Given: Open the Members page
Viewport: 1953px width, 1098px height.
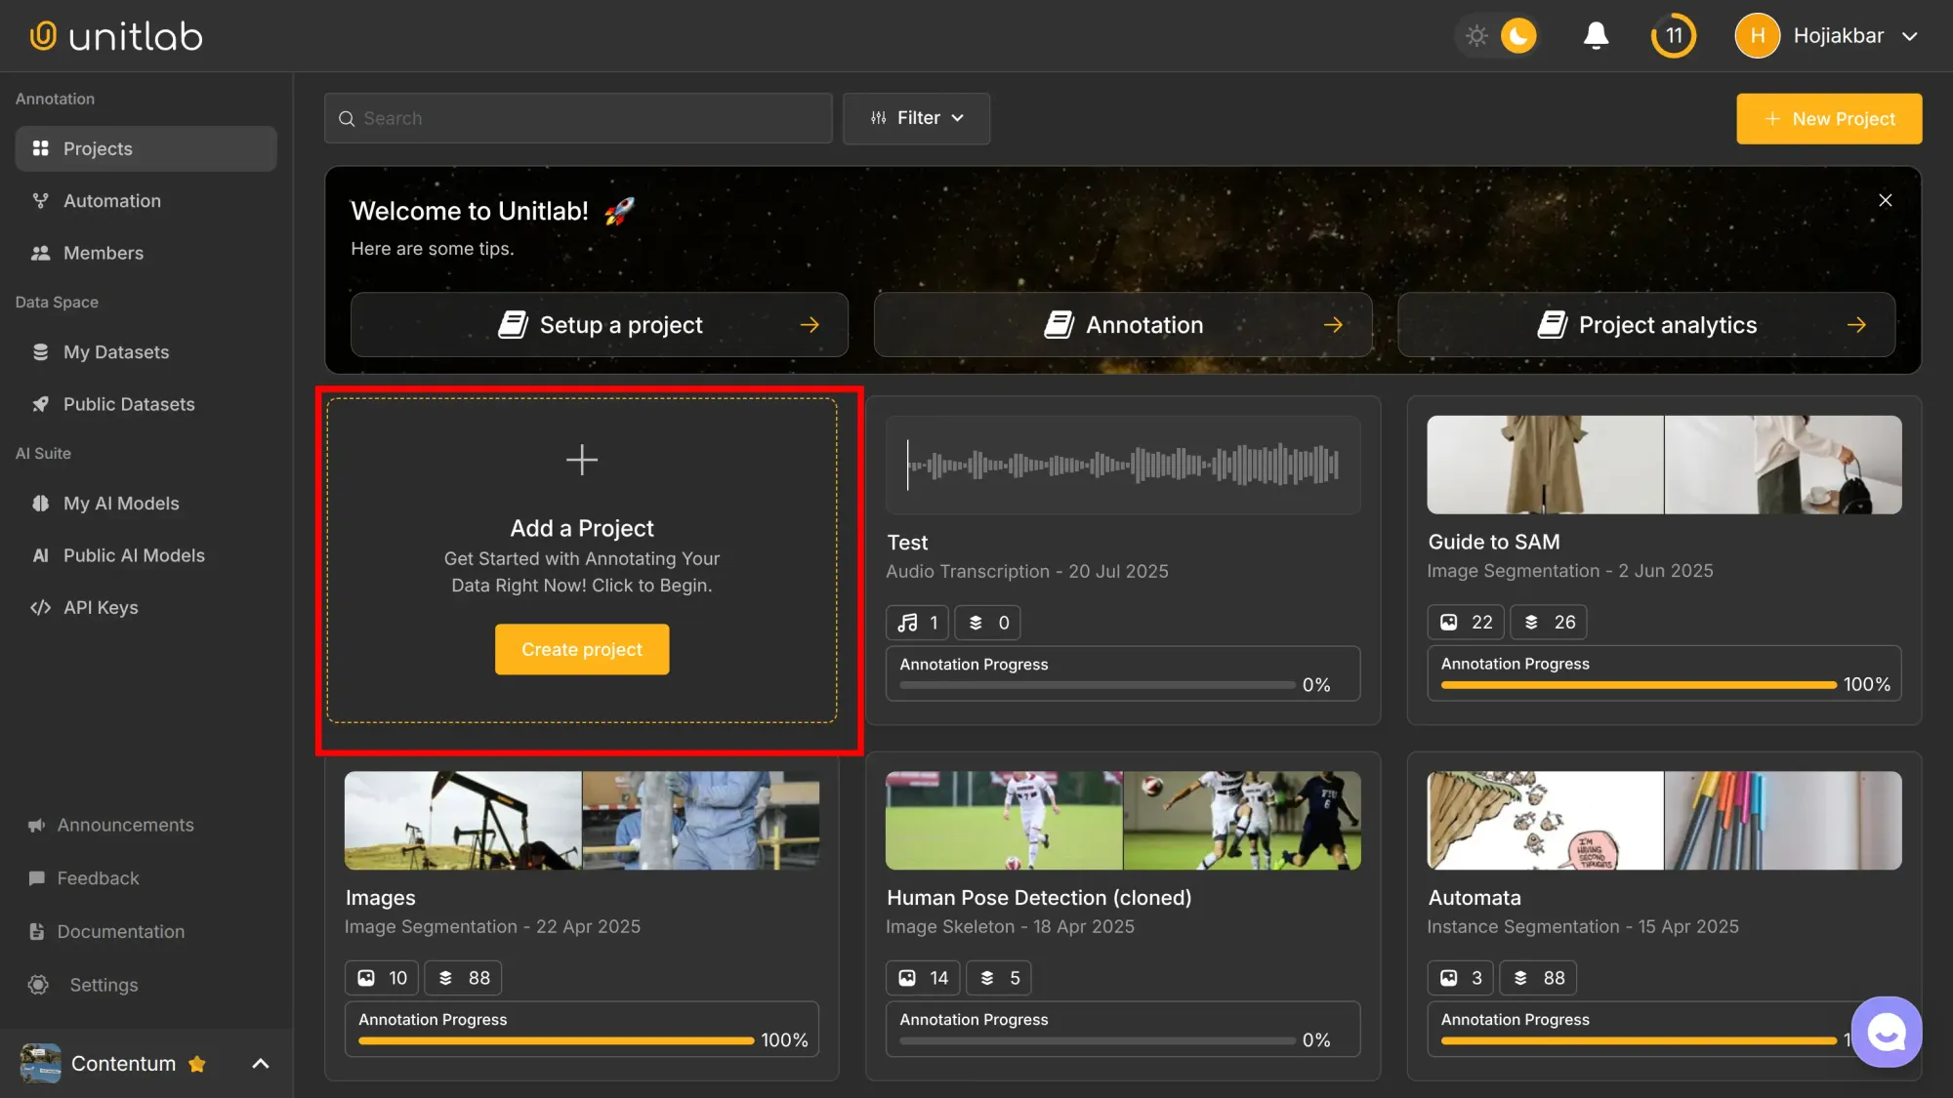Looking at the screenshot, I should (x=102, y=253).
